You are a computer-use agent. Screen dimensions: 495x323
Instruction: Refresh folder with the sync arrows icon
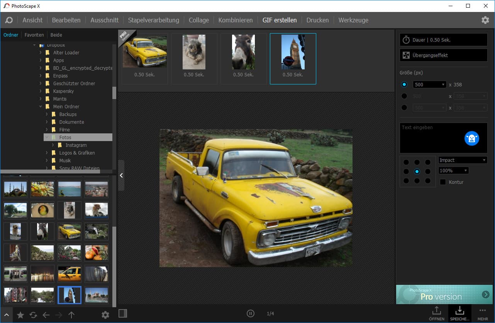click(33, 315)
